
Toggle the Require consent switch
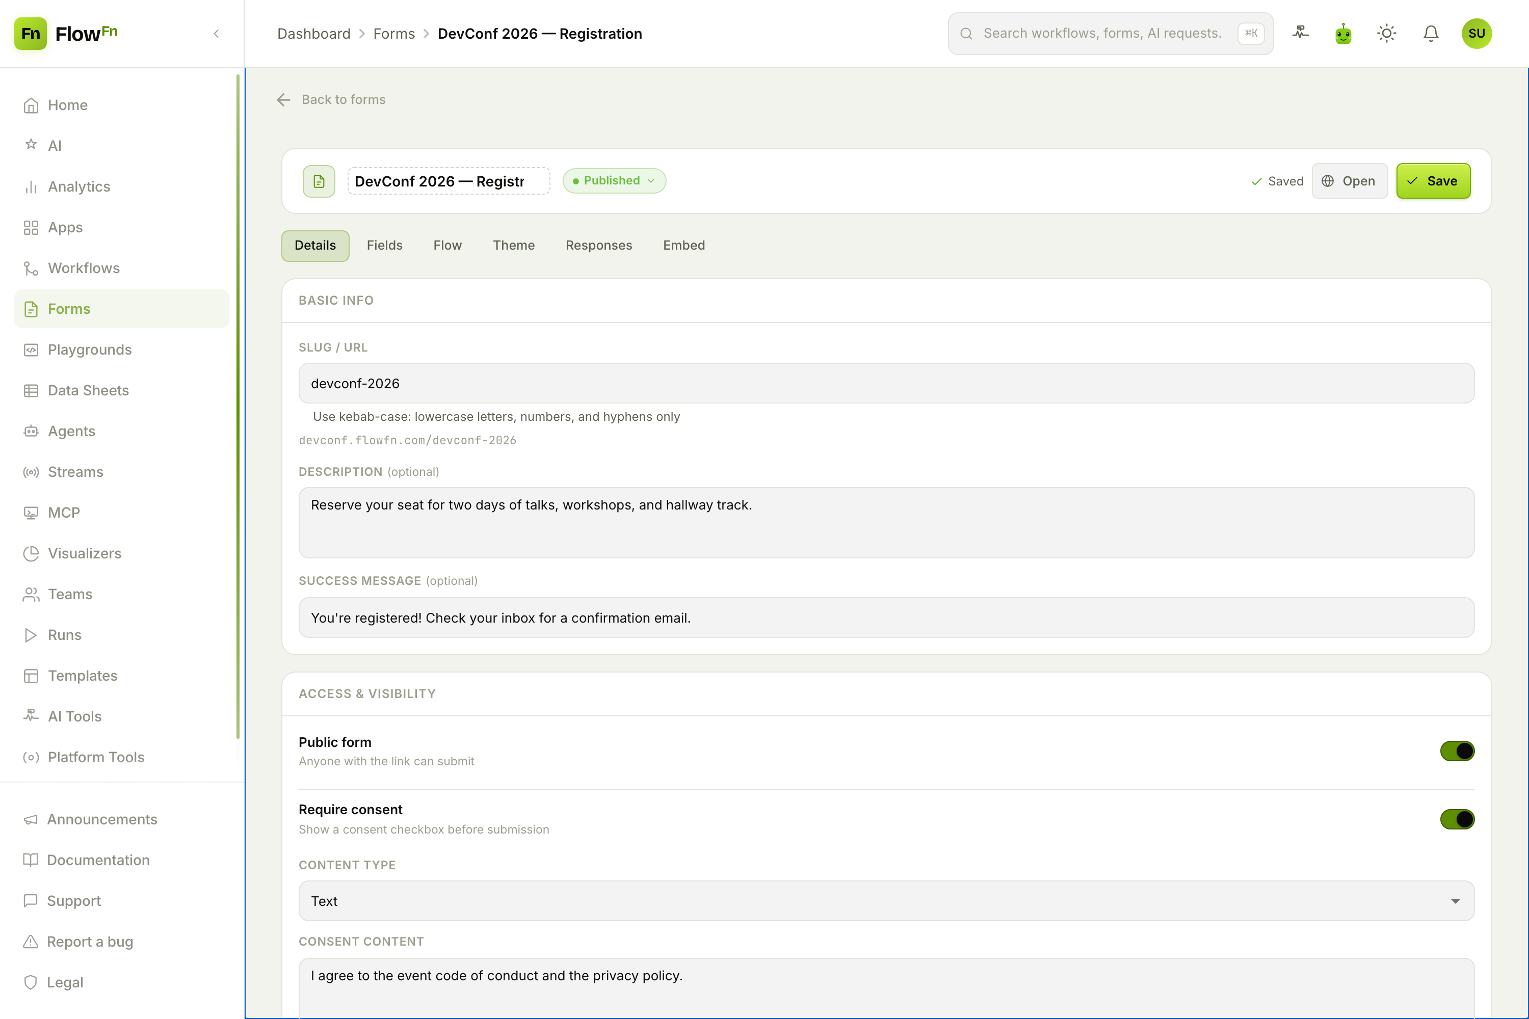(1457, 819)
